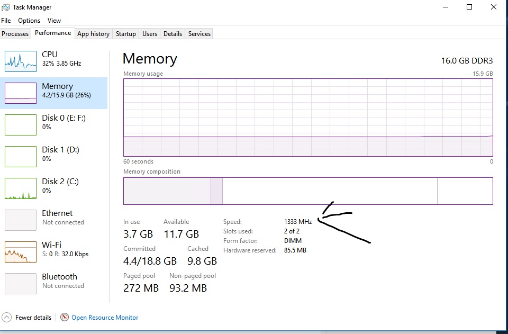This screenshot has width=508, height=334.
Task: Open Resource Monitor link
Action: [105, 318]
